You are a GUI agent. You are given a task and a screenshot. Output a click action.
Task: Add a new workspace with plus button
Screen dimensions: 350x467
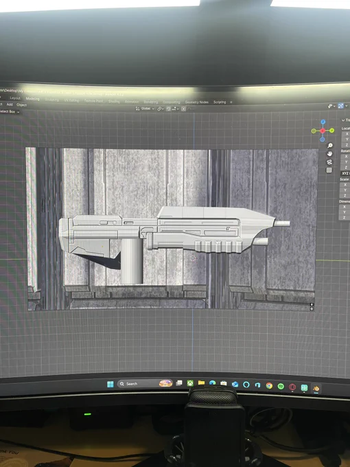click(x=231, y=102)
